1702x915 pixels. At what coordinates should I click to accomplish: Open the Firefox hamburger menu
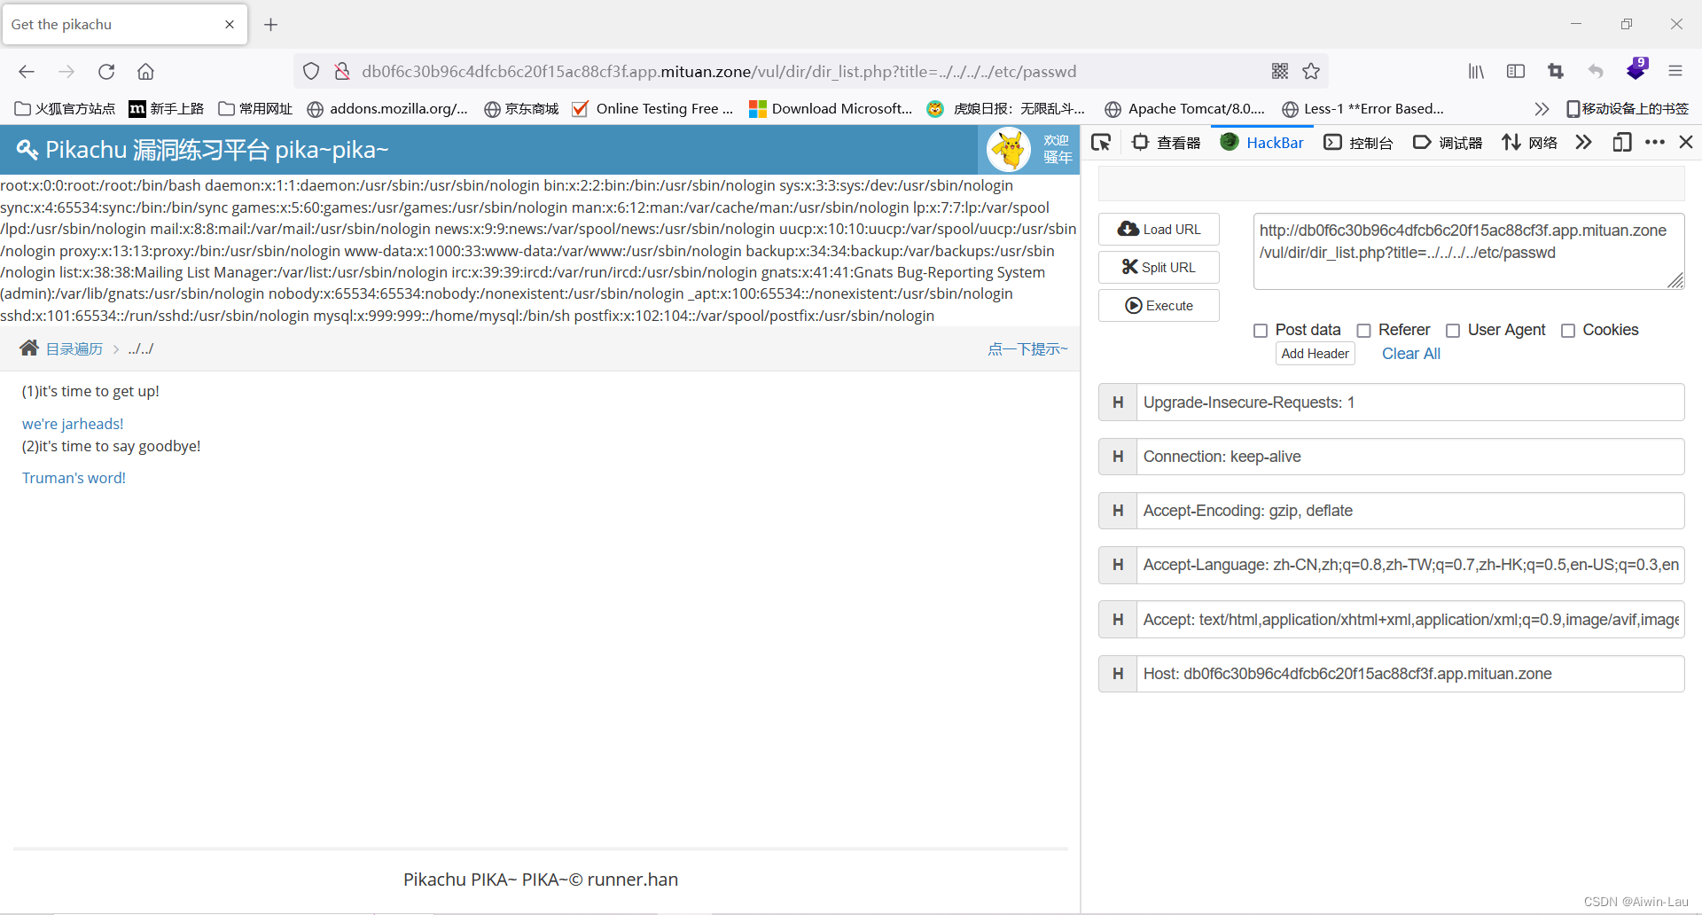pyautogui.click(x=1675, y=72)
